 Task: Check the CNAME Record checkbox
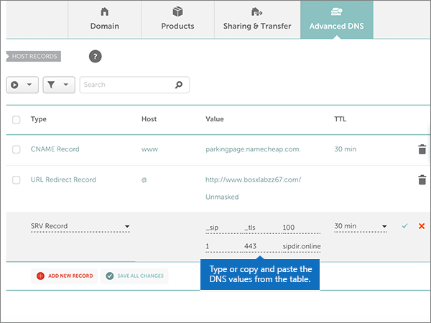17,149
